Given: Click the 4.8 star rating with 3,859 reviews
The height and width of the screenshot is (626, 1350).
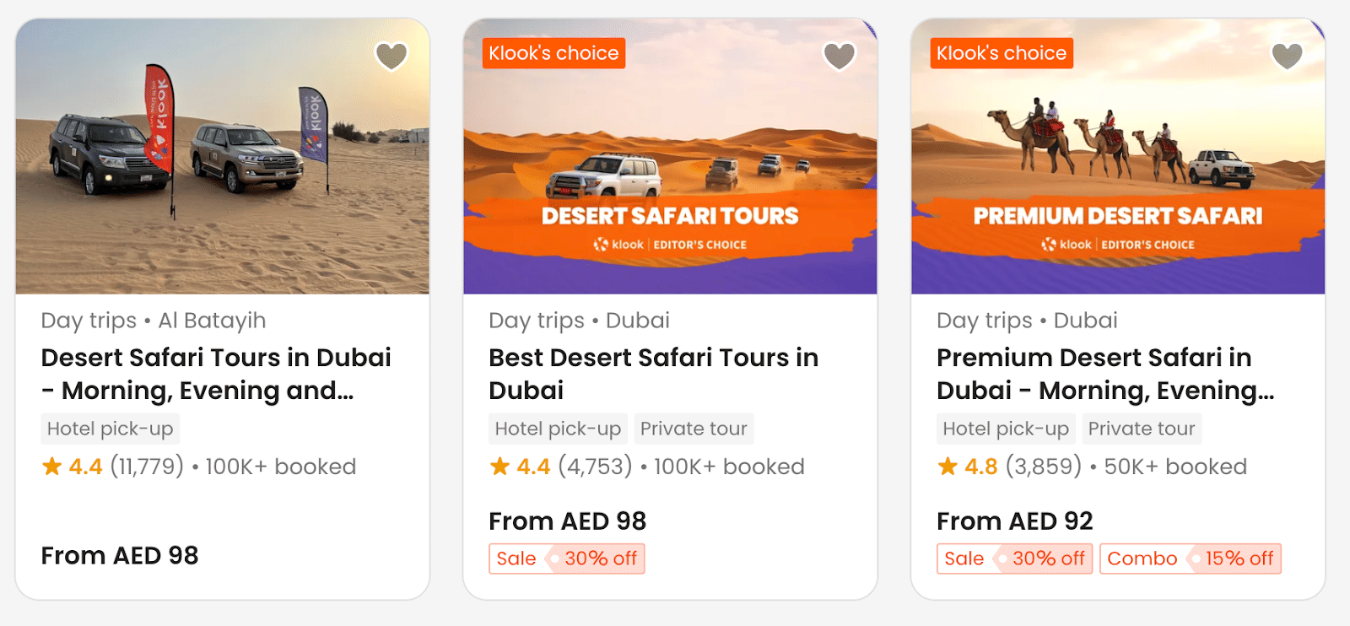Looking at the screenshot, I should (1009, 467).
